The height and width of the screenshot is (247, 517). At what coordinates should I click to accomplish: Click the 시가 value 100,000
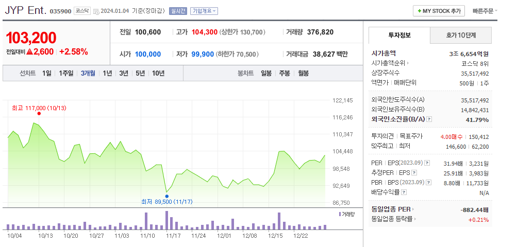148,54
